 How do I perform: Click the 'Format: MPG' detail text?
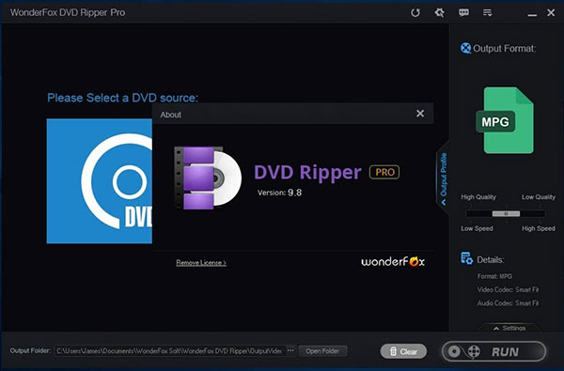click(494, 276)
